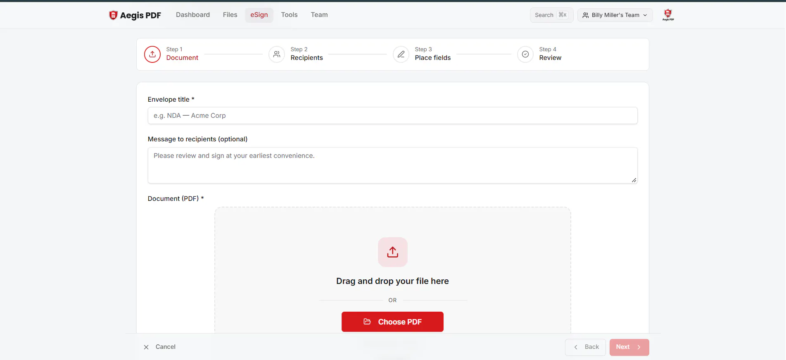Go to the Files tab

coord(230,15)
